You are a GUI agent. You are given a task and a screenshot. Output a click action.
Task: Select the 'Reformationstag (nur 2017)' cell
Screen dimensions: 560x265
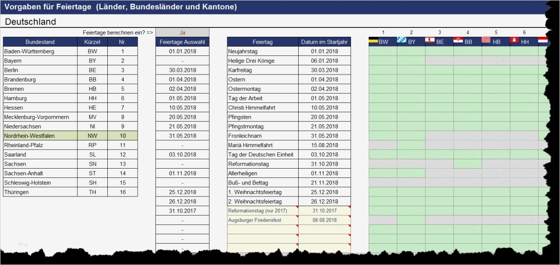[x=263, y=211]
